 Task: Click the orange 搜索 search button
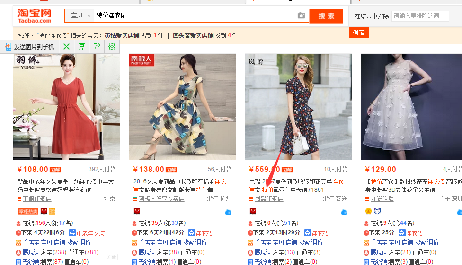[326, 16]
